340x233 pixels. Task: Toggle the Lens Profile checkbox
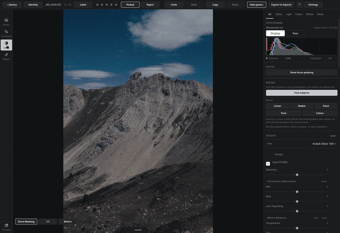(268, 163)
